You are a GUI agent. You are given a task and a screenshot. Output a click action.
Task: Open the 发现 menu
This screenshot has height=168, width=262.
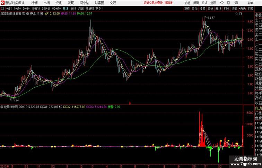(x=71, y=3)
